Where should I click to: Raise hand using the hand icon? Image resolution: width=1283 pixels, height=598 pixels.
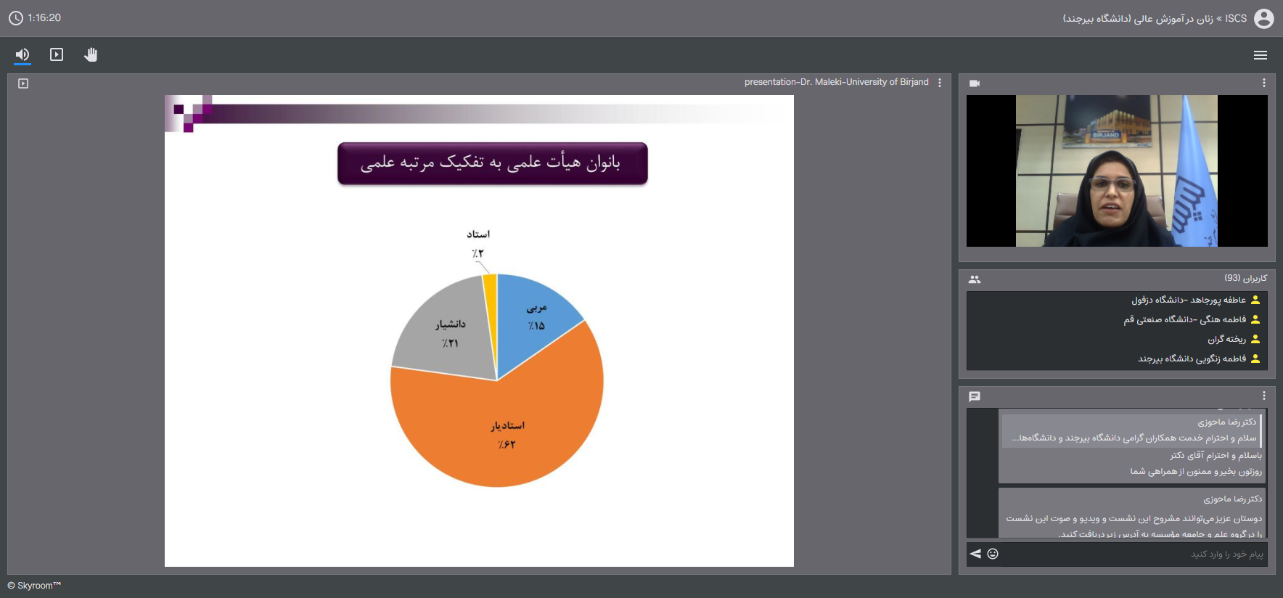tap(91, 55)
